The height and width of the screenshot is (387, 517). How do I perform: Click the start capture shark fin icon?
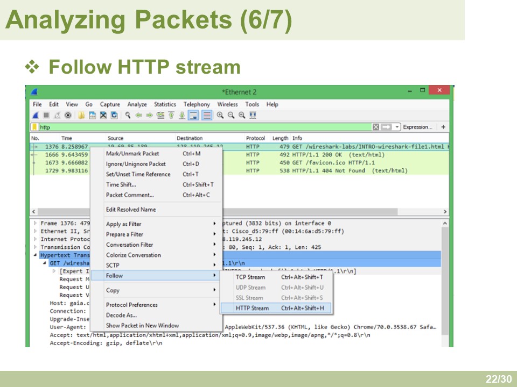click(36, 115)
